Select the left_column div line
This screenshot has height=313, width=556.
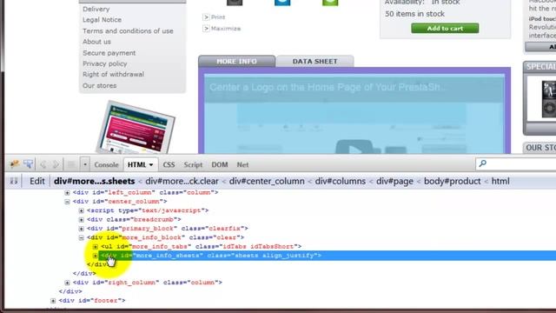[x=145, y=192]
